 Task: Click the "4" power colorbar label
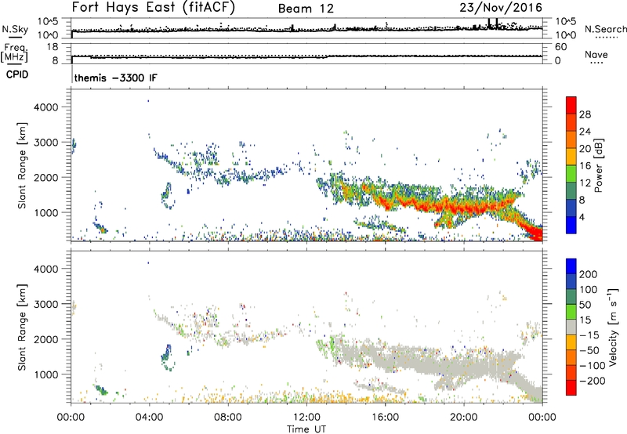[x=582, y=217]
